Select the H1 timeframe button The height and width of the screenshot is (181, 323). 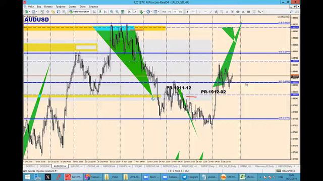pyautogui.click(x=170, y=12)
